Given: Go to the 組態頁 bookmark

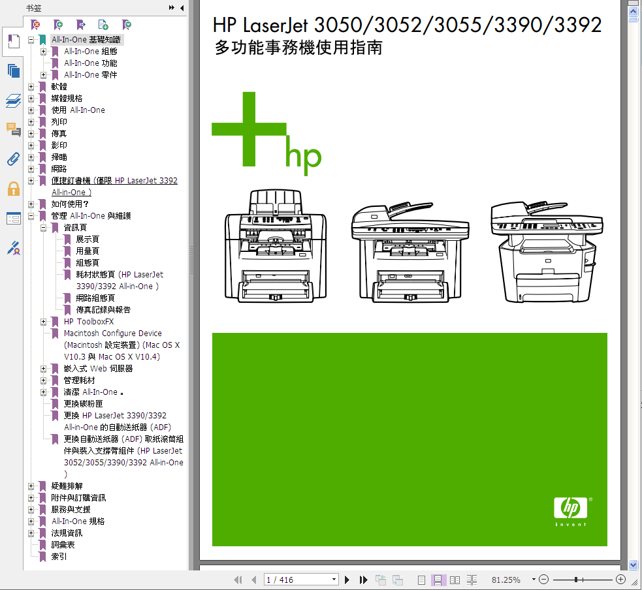Looking at the screenshot, I should (88, 262).
